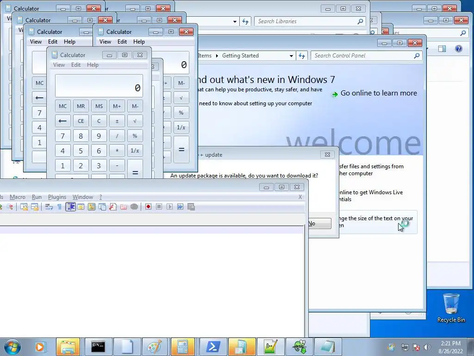This screenshot has width=474, height=356.
Task: Click the Go online to learn more link
Action: click(379, 93)
